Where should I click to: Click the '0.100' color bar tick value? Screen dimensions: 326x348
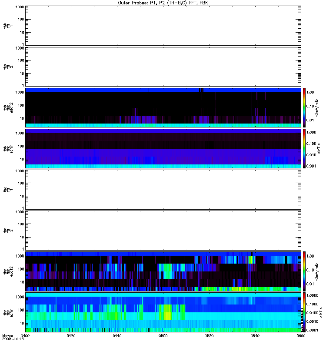click(311, 144)
